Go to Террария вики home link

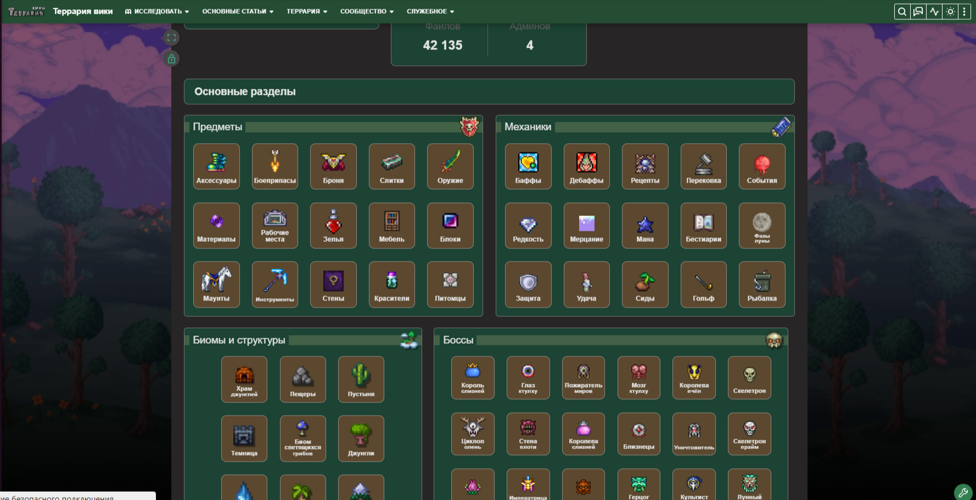tap(83, 12)
